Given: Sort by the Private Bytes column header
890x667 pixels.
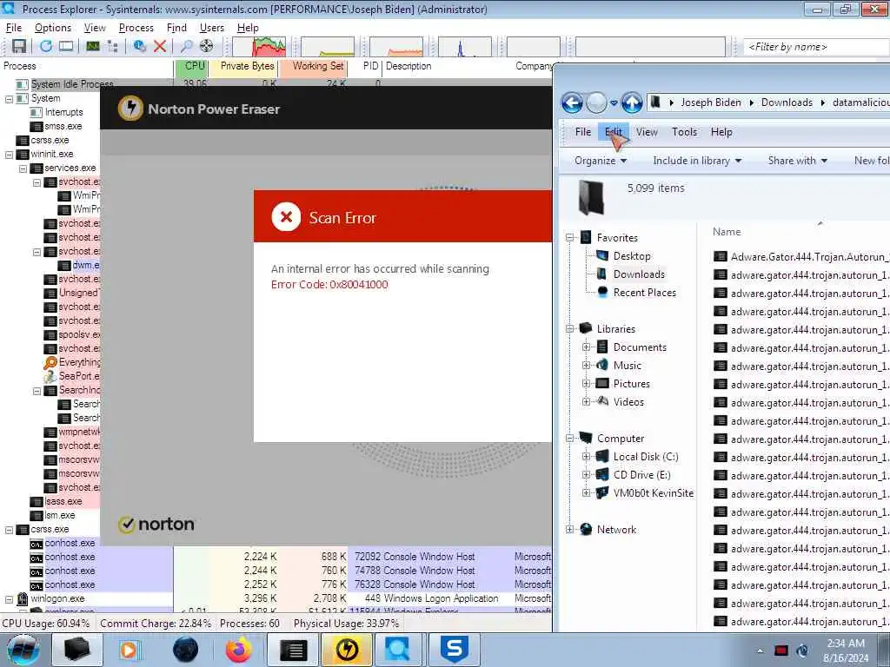Looking at the screenshot, I should tap(243, 66).
